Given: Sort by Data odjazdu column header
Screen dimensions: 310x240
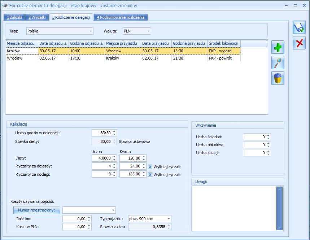Looking at the screenshot, I should (x=53, y=44).
